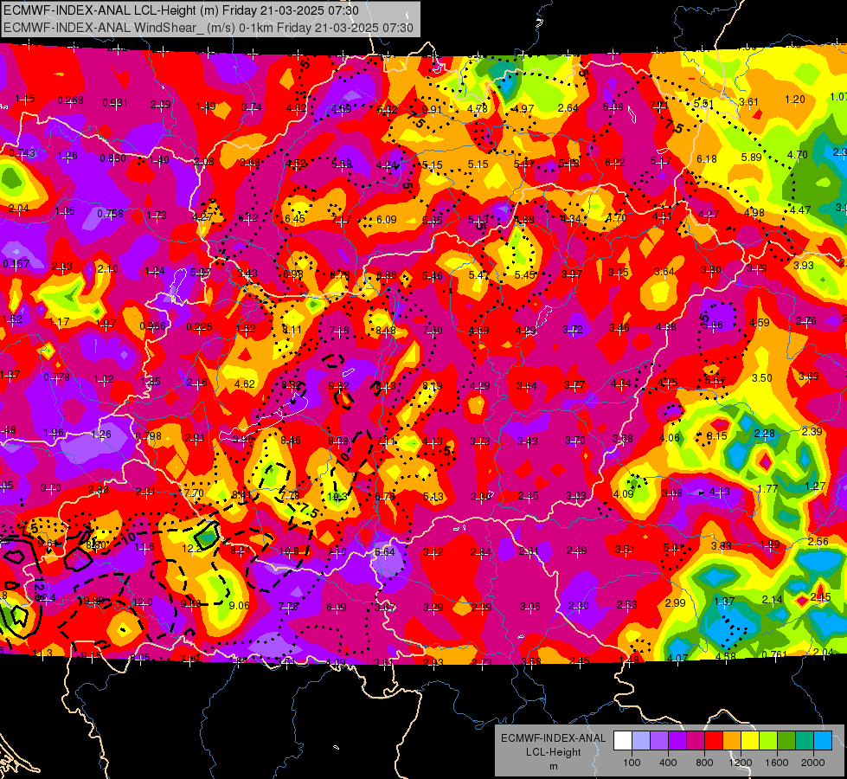Pick the red legend color swatch
The height and width of the screenshot is (779, 847).
click(714, 740)
